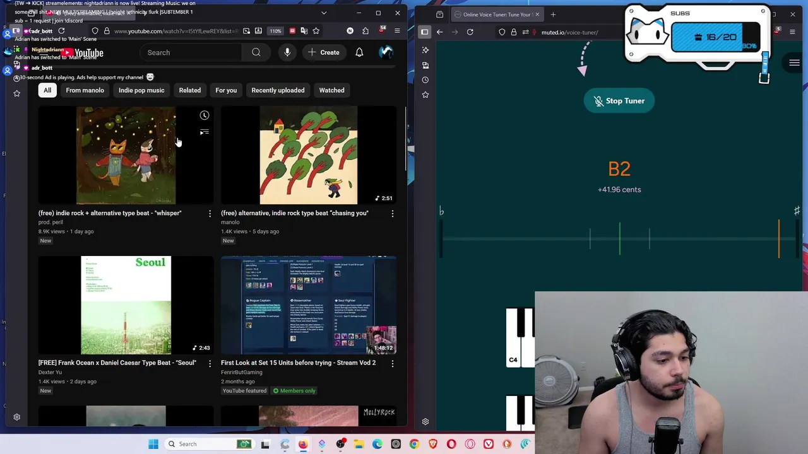Select the Recently uploaded filter chip
The height and width of the screenshot is (454, 808).
pyautogui.click(x=278, y=90)
